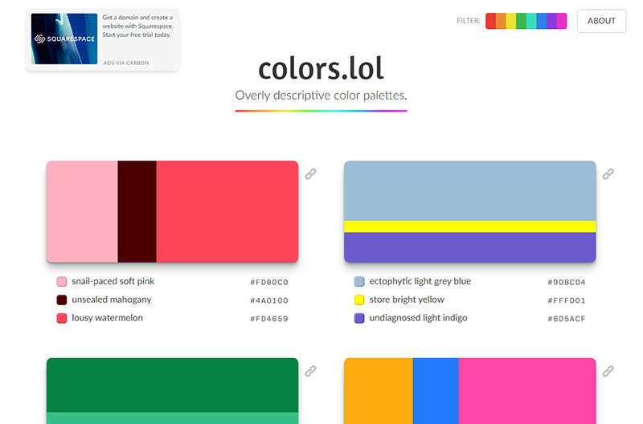Copy hex code #FFFD01

pos(567,300)
